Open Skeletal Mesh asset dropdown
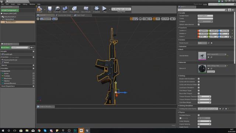The image size is (236, 133). click(216, 54)
